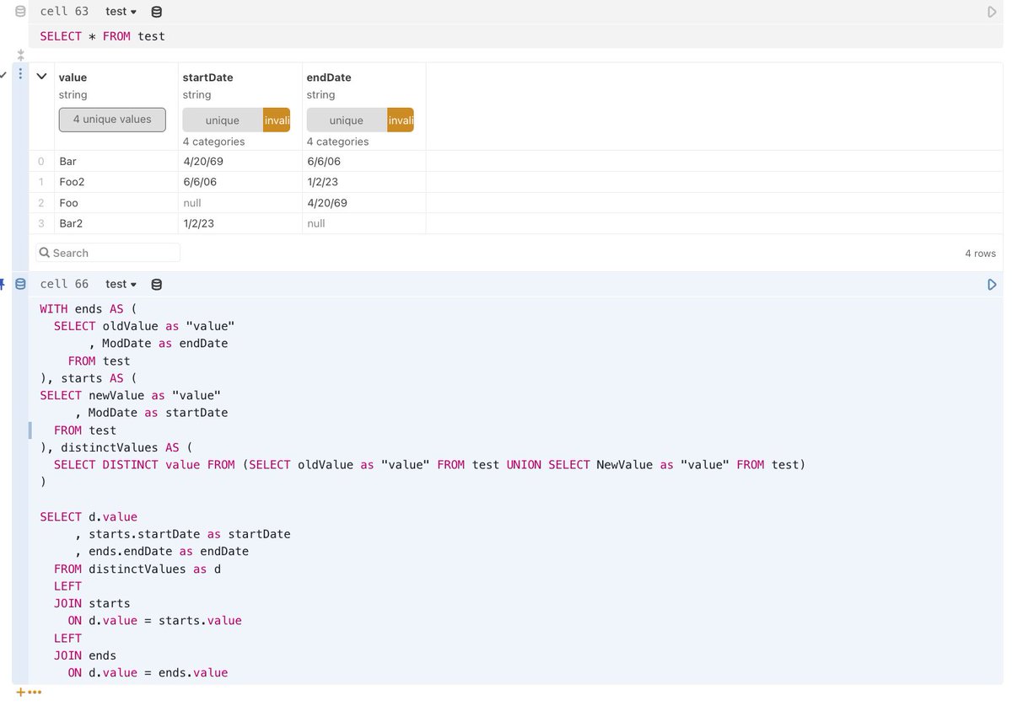The image size is (1012, 711).
Task: Click 4 categories under startDate
Action: 214,142
